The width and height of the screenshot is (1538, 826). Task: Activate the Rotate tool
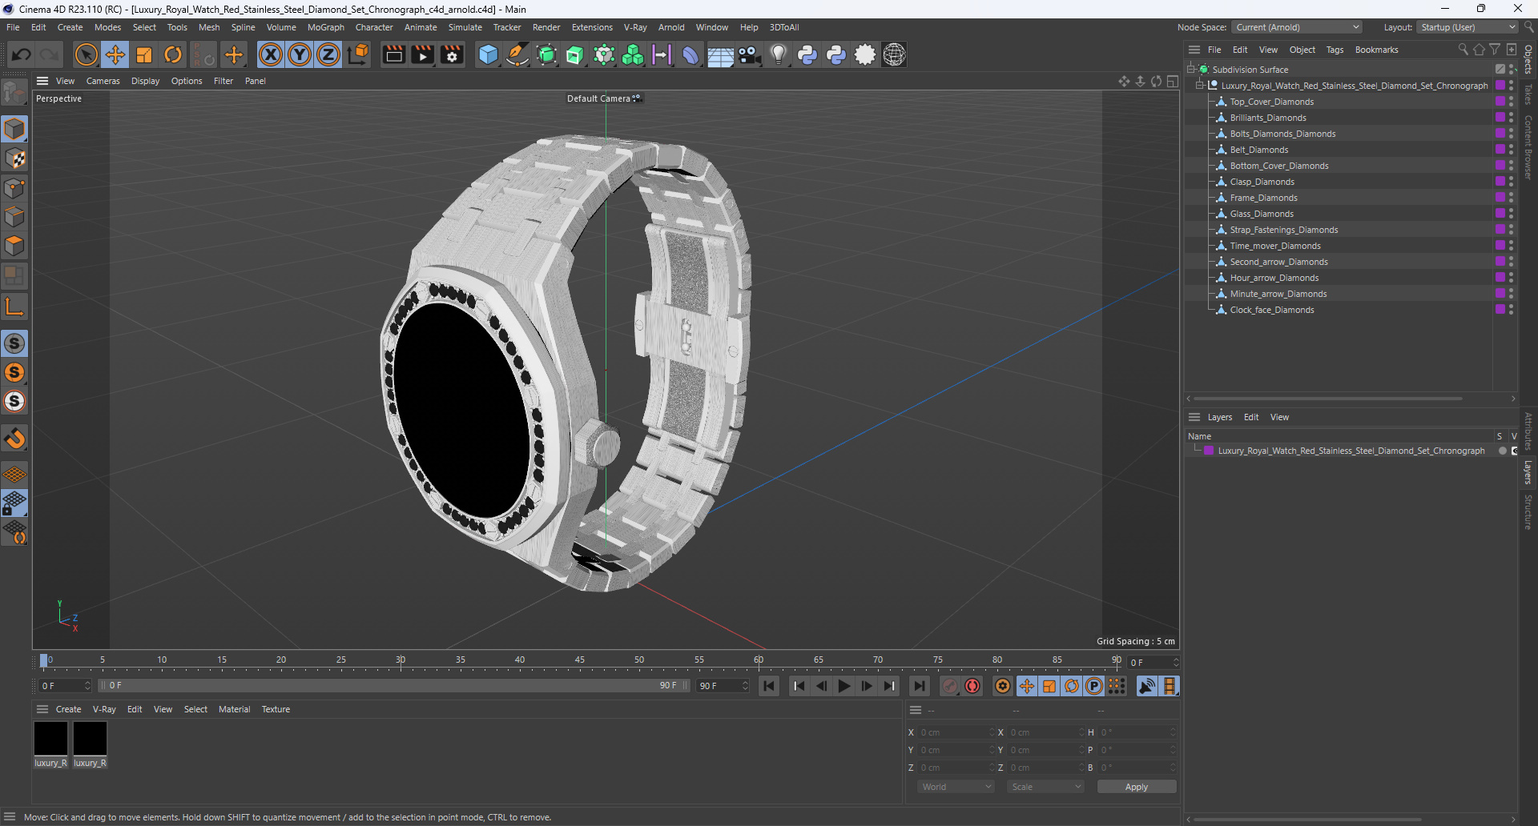coord(173,54)
